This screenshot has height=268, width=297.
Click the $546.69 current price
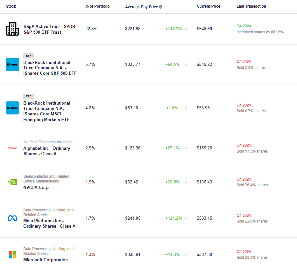click(204, 29)
